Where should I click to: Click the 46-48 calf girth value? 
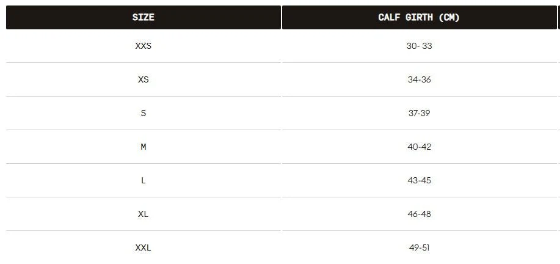(x=419, y=214)
